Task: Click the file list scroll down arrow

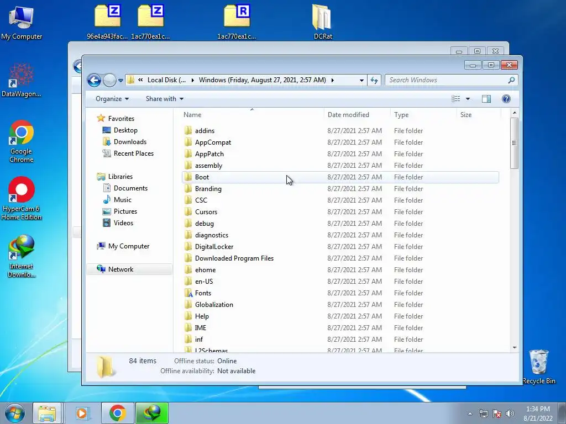Action: tap(515, 348)
